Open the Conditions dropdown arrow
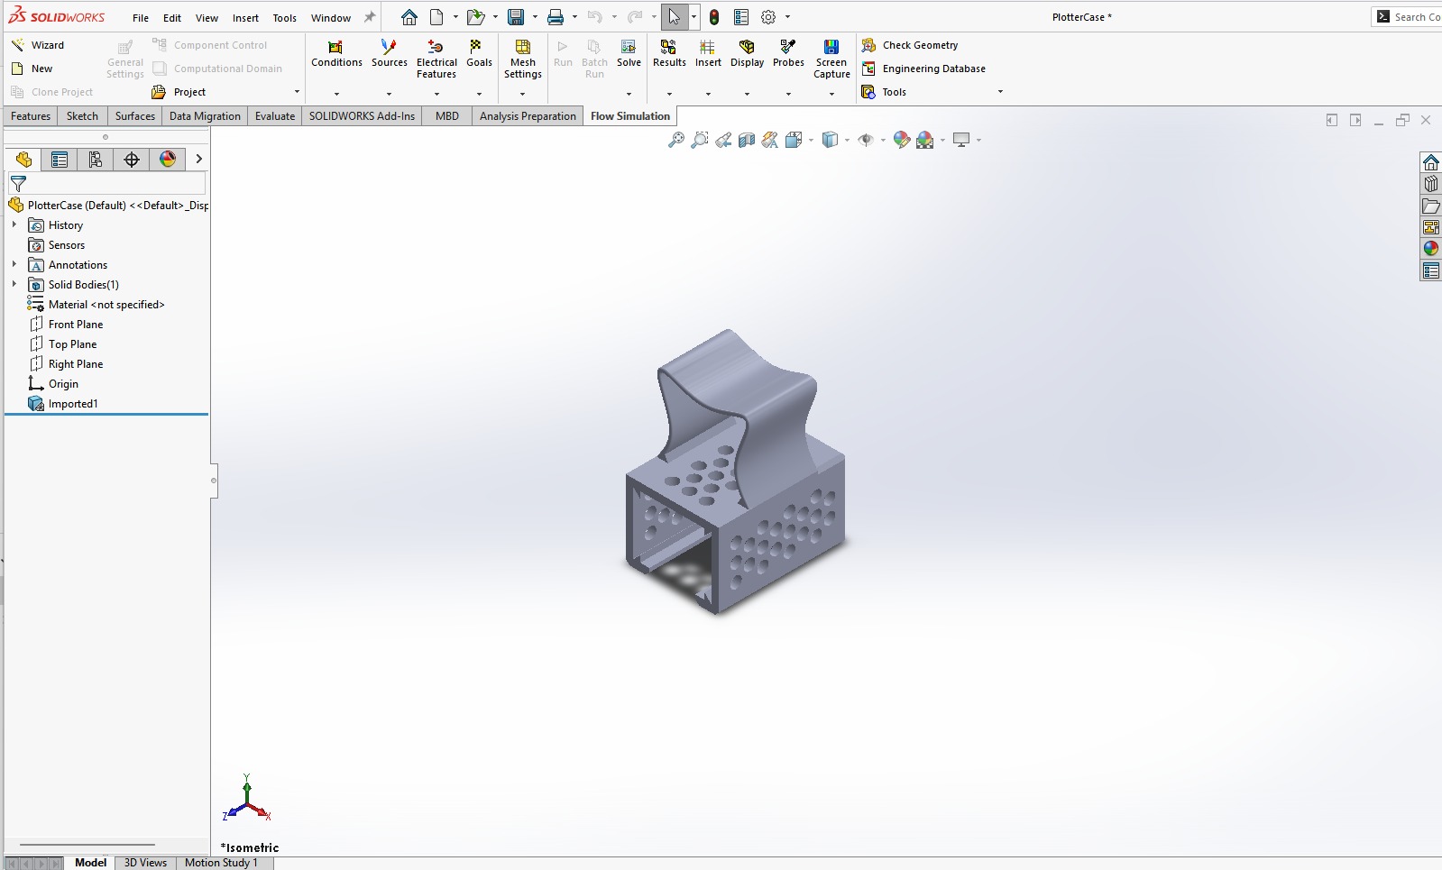Screen dimensions: 1442x870 [x=336, y=94]
